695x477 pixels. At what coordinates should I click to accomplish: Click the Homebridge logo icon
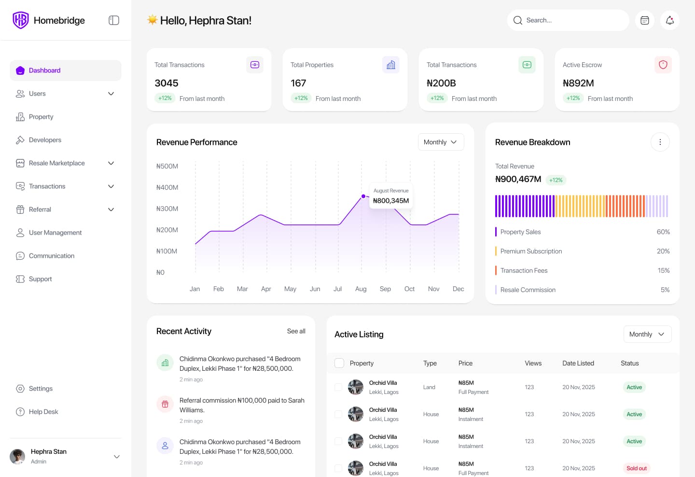pyautogui.click(x=21, y=20)
